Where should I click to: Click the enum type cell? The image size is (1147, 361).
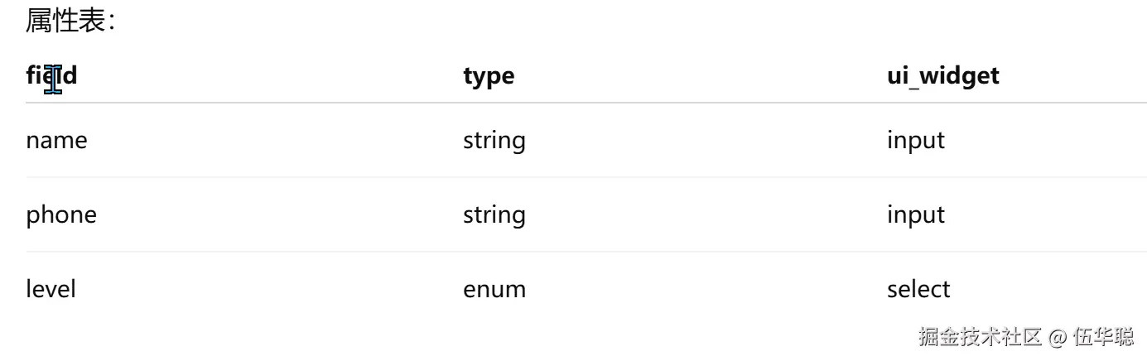[x=494, y=289]
